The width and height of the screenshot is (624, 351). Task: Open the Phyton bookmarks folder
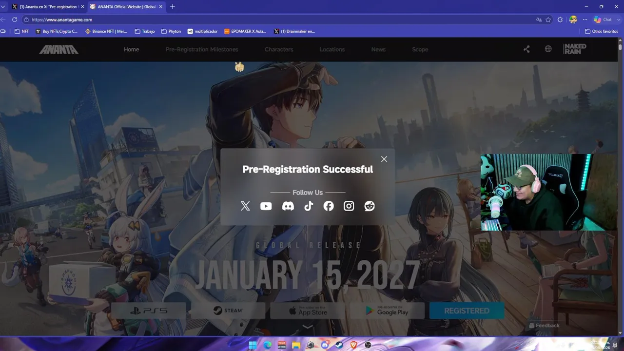click(171, 31)
